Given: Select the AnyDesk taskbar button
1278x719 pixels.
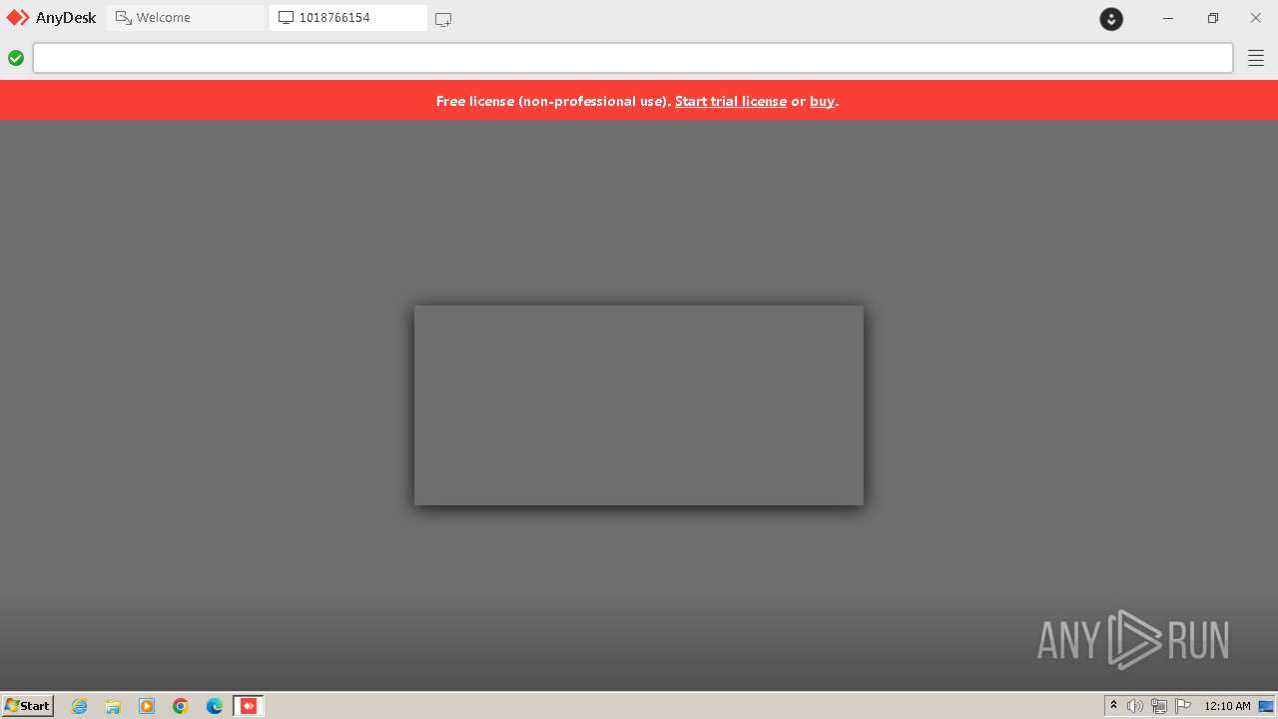Looking at the screenshot, I should click(x=249, y=706).
